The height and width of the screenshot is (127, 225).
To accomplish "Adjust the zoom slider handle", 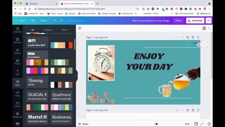I will click(157, 124).
